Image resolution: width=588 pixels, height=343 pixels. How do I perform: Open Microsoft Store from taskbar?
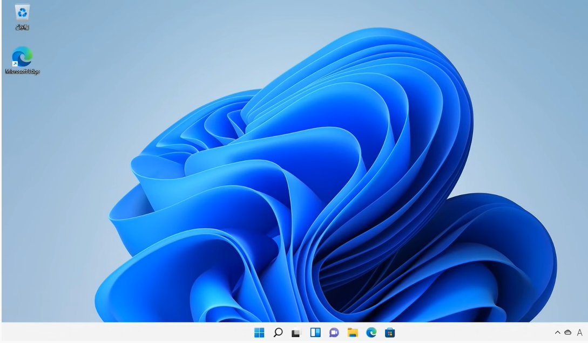click(390, 333)
